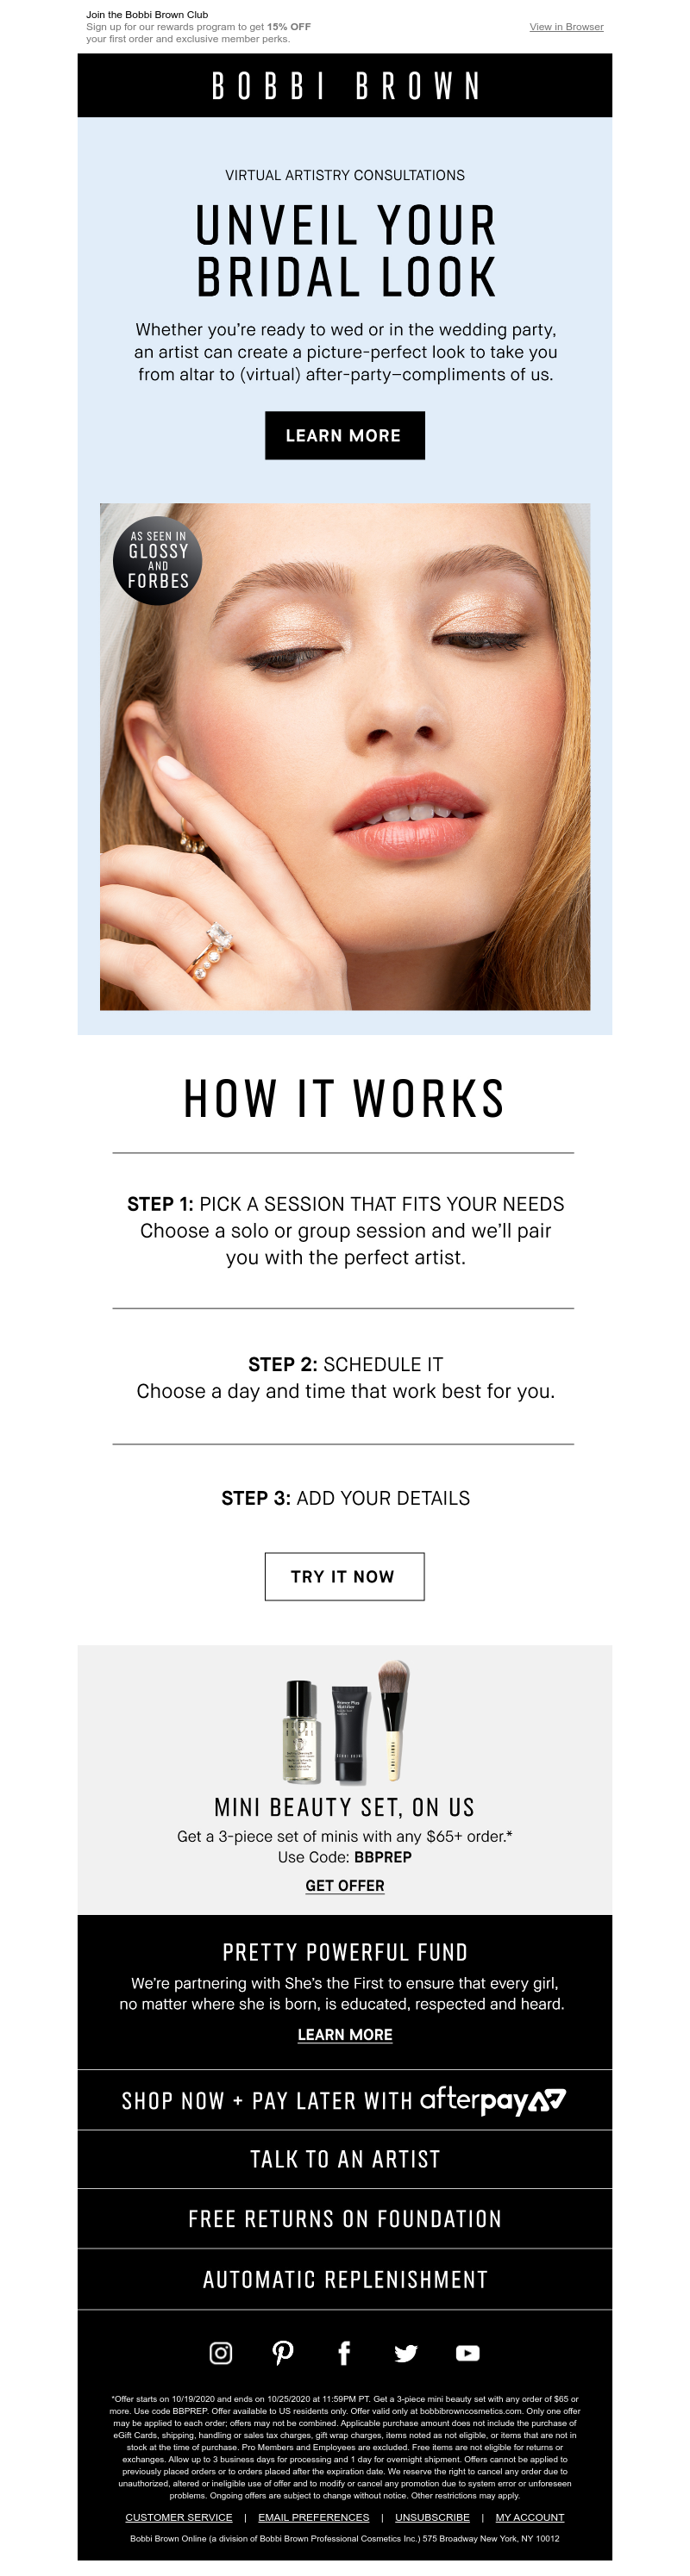The image size is (690, 2576).
Task: Follow Learn More under Pretty Powerful Fund
Action: [x=344, y=2034]
